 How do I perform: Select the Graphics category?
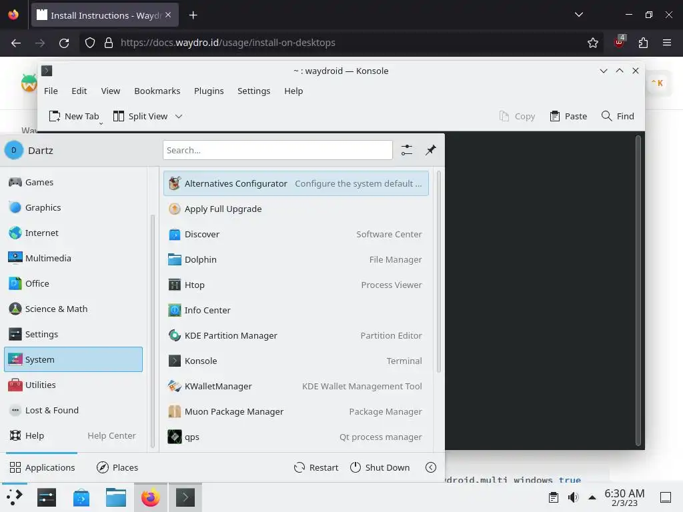[x=73, y=207]
